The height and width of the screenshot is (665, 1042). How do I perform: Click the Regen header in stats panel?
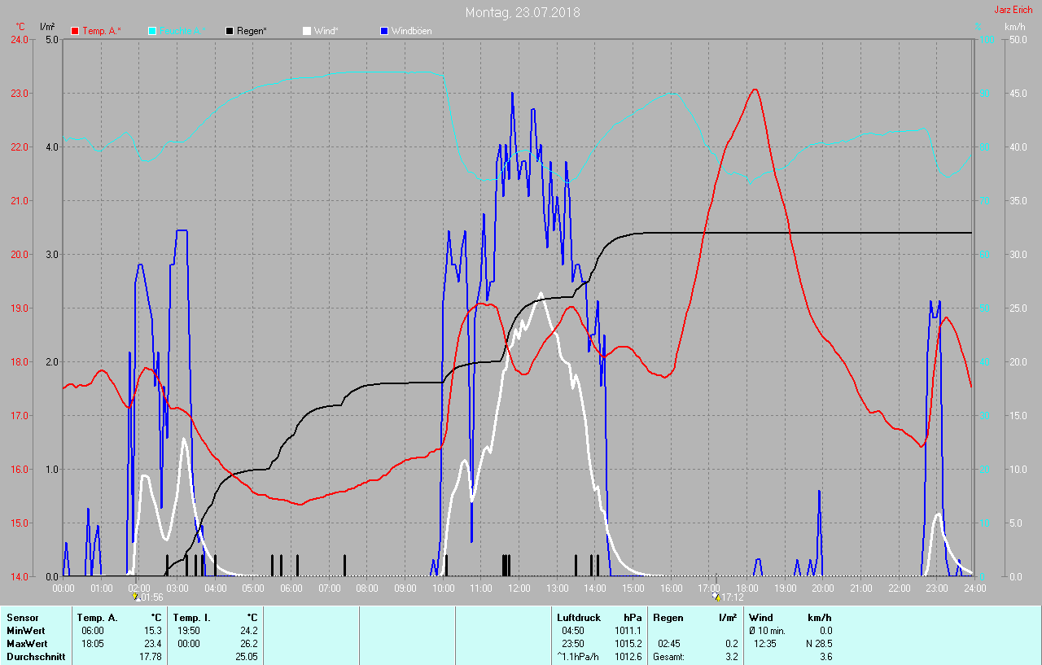668,618
